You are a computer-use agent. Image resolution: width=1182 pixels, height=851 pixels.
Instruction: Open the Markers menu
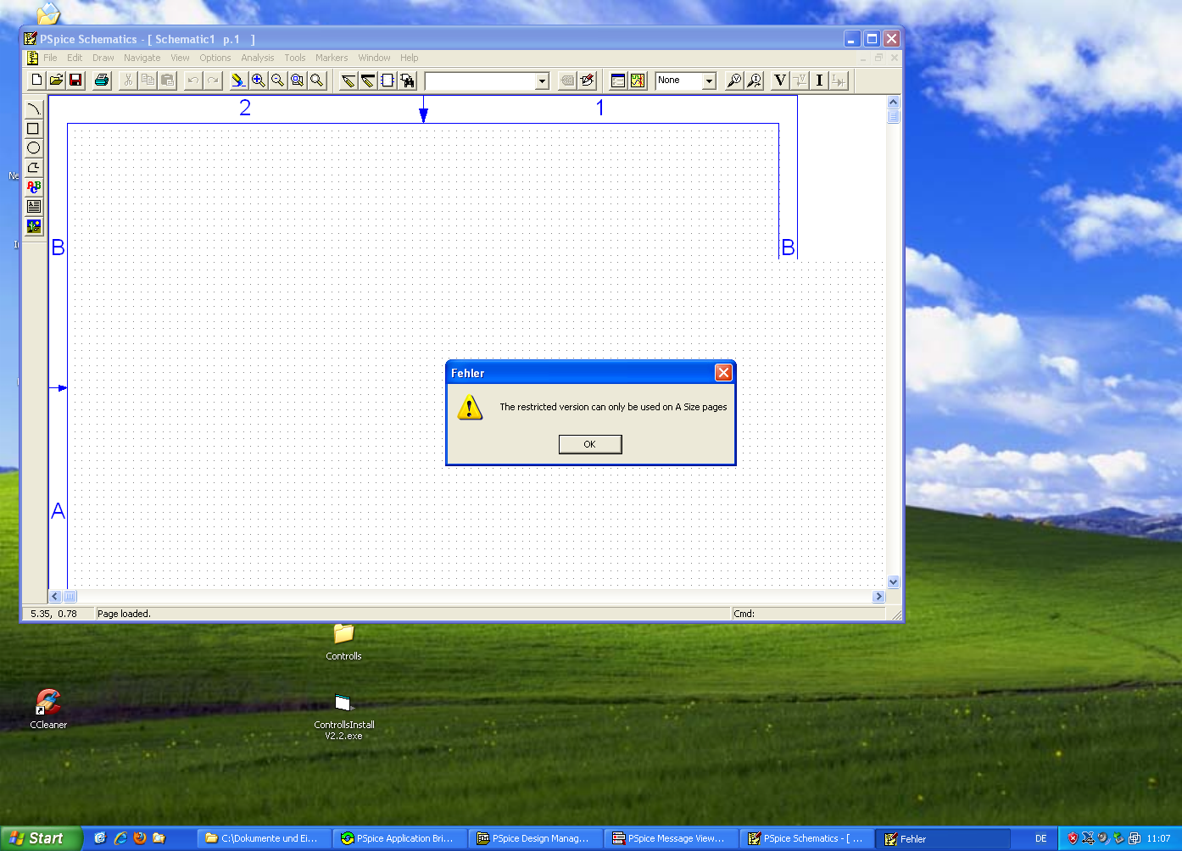[331, 58]
